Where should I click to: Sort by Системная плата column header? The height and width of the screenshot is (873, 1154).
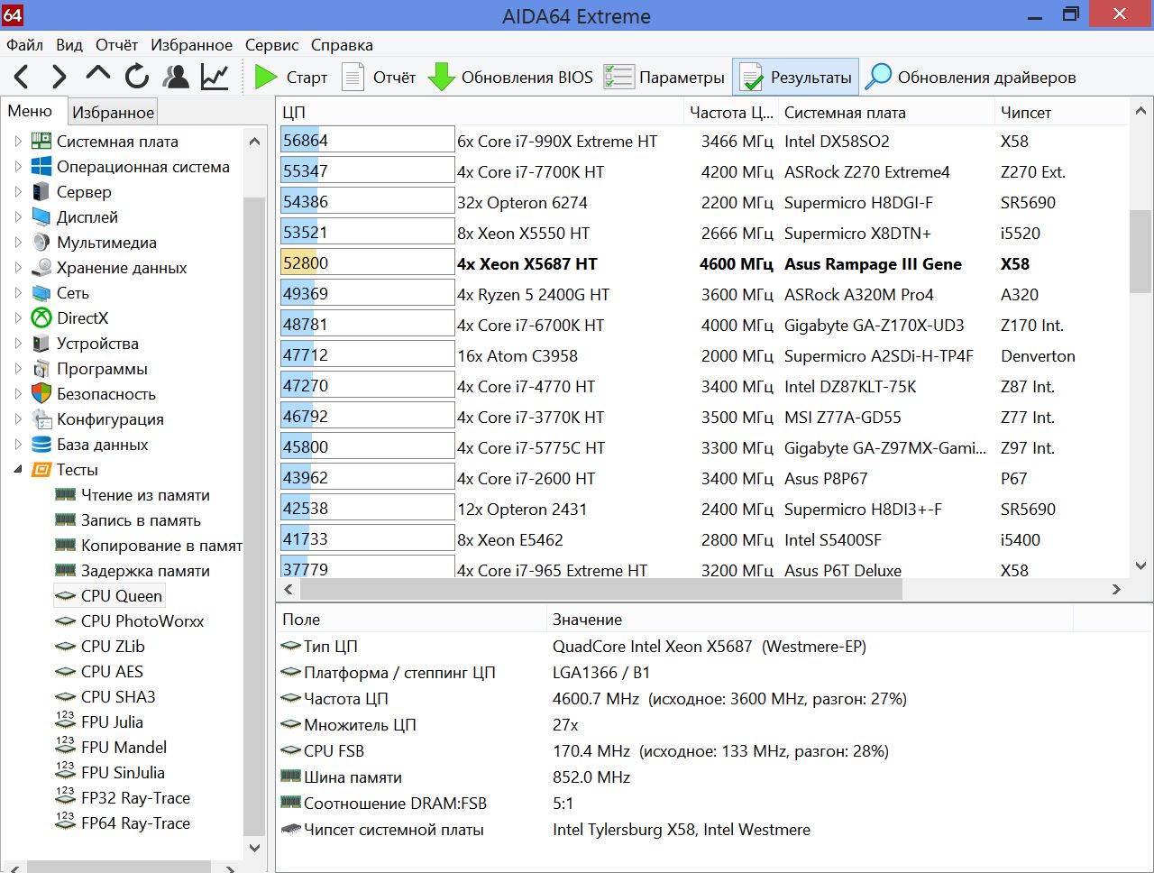tap(884, 113)
